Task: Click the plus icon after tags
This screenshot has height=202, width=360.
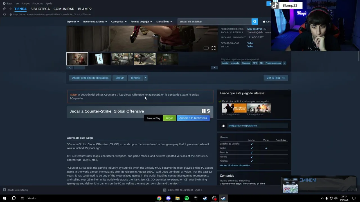Action: [284, 63]
